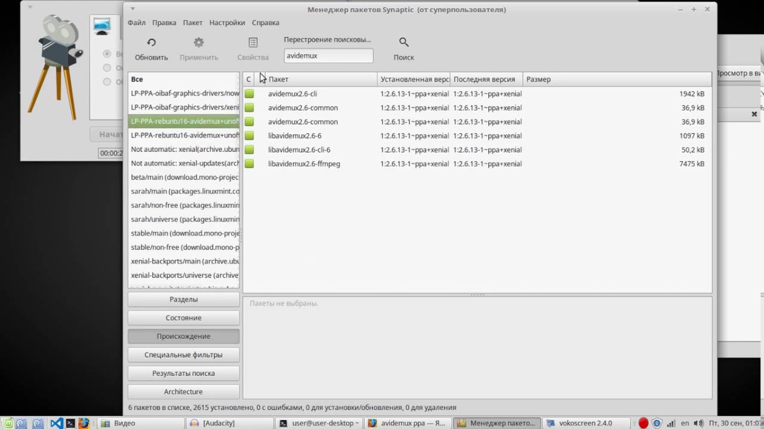Select bottom vokoscreen radio button
Viewport: 764px width, 429px height.
coord(107,82)
